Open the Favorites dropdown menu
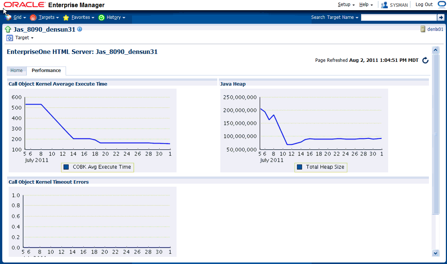 [83, 17]
